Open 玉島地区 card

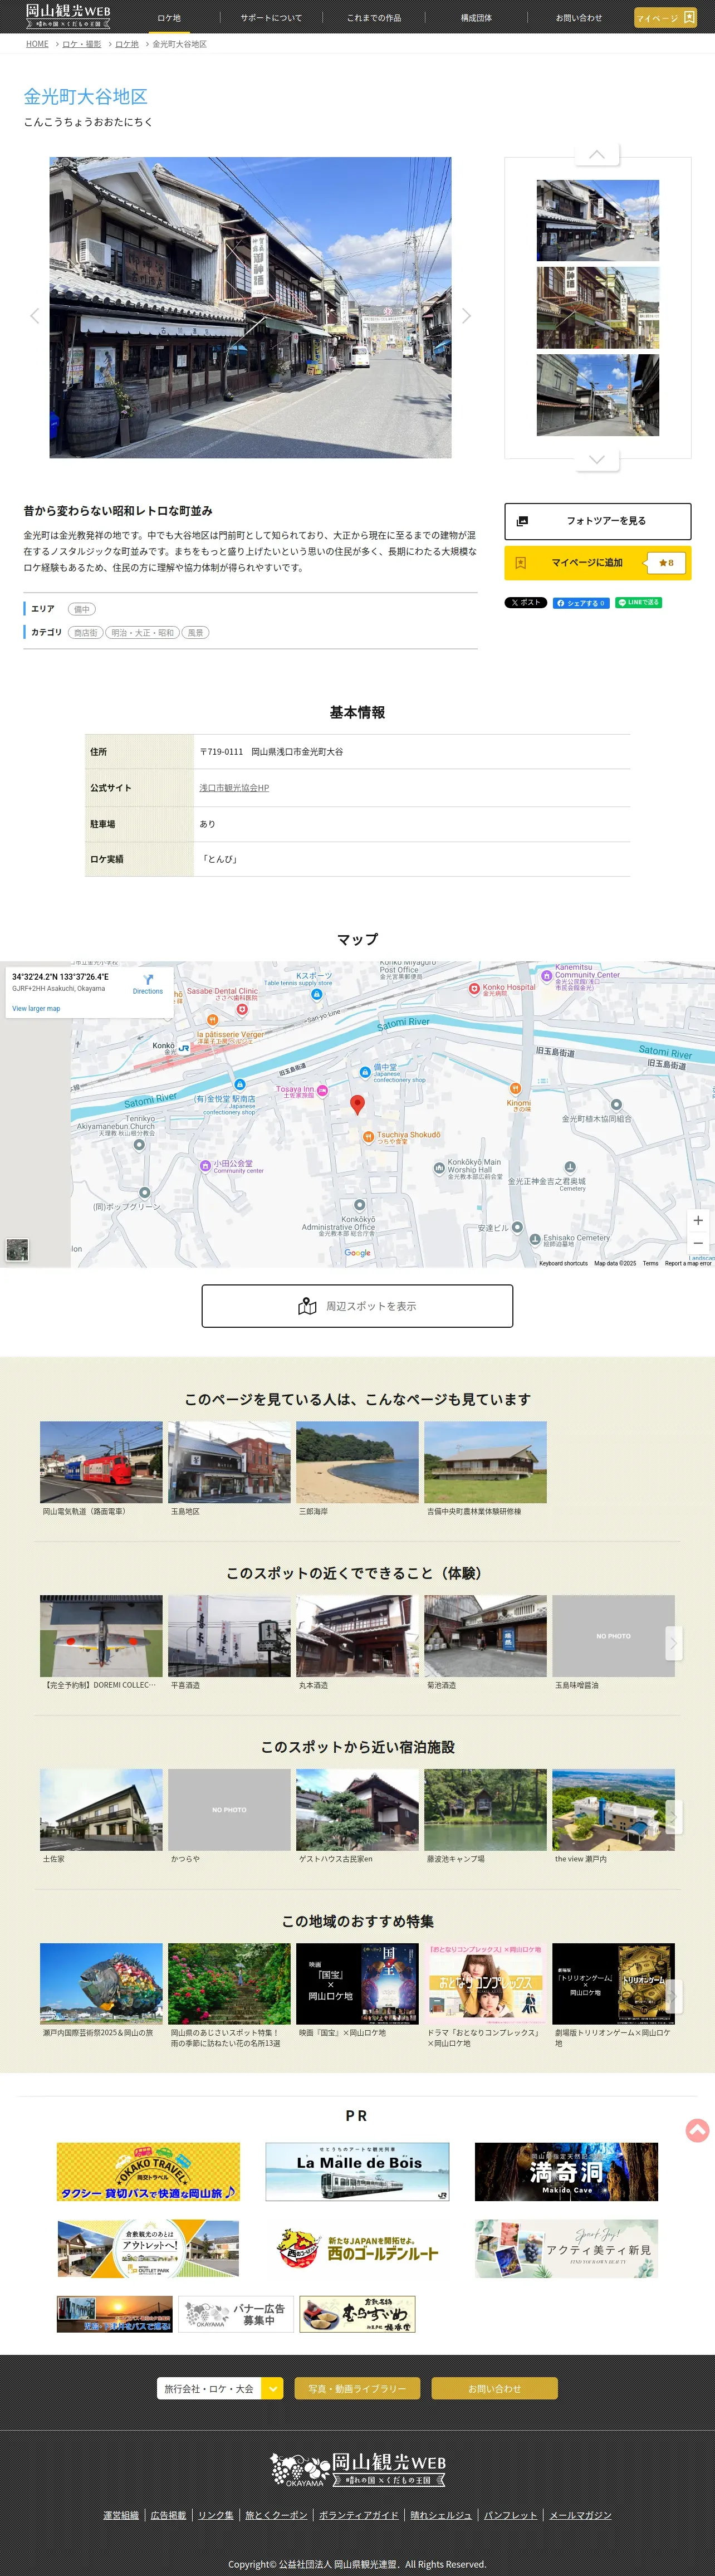[229, 1469]
